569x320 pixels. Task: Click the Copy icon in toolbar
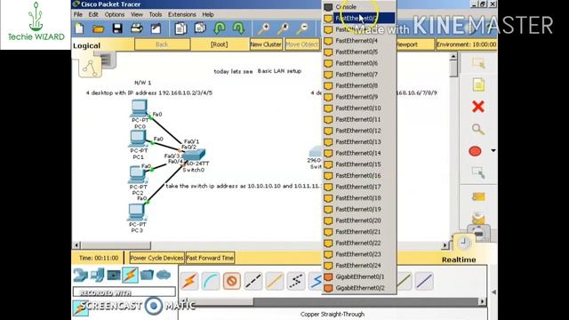(x=180, y=28)
